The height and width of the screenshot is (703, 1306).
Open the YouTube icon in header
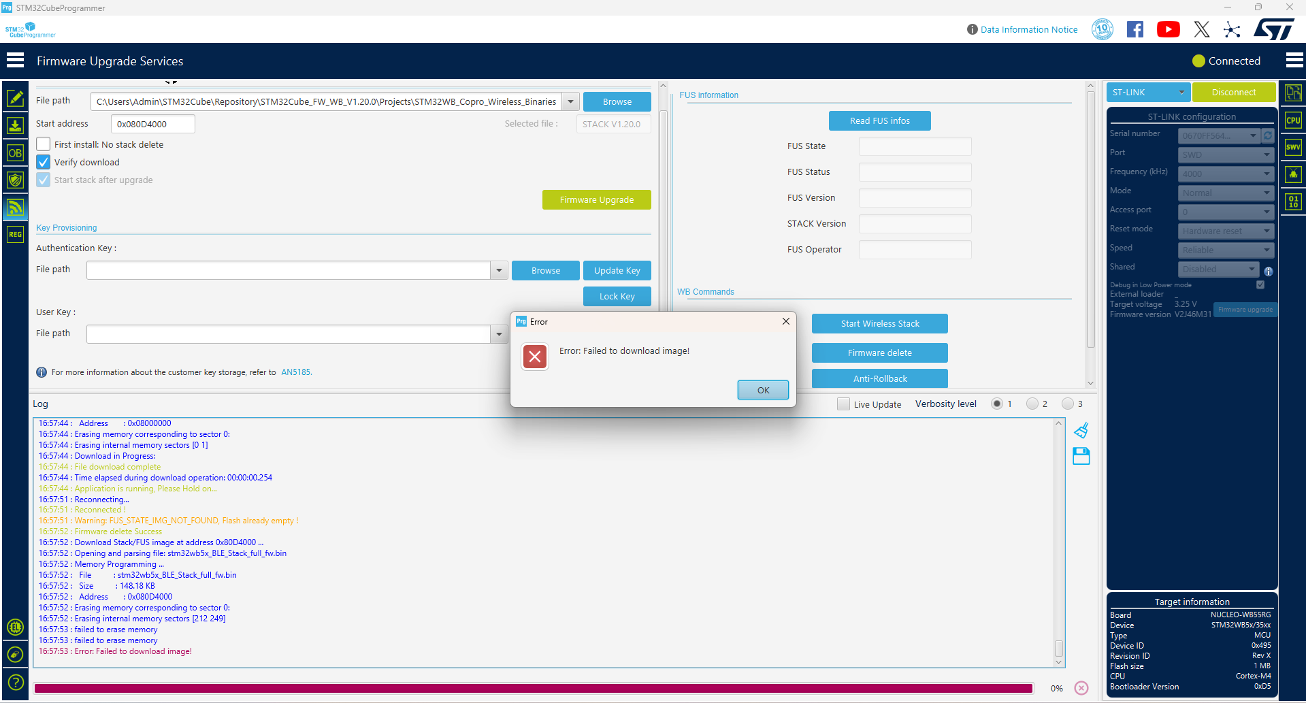pyautogui.click(x=1169, y=29)
